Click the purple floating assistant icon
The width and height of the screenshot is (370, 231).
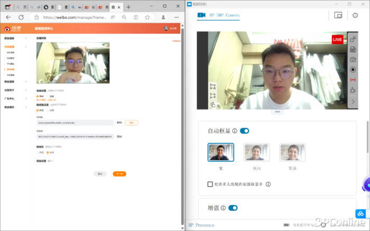tap(366, 185)
